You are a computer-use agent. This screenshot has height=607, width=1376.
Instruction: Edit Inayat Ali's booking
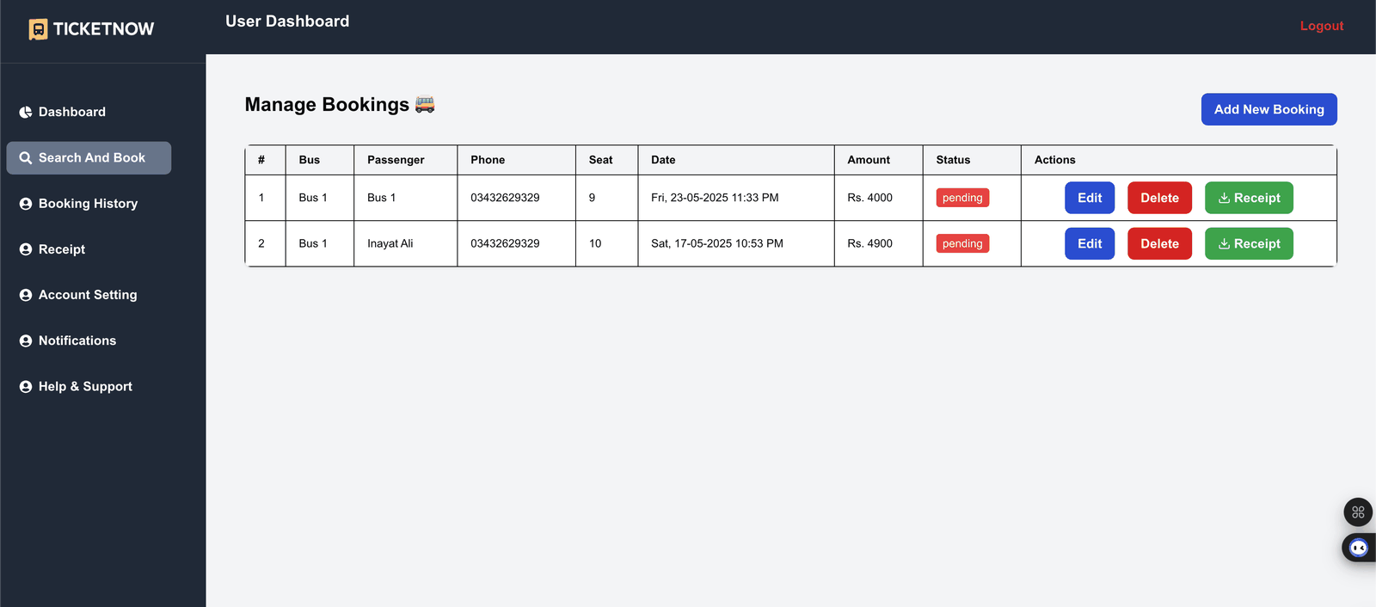tap(1090, 243)
